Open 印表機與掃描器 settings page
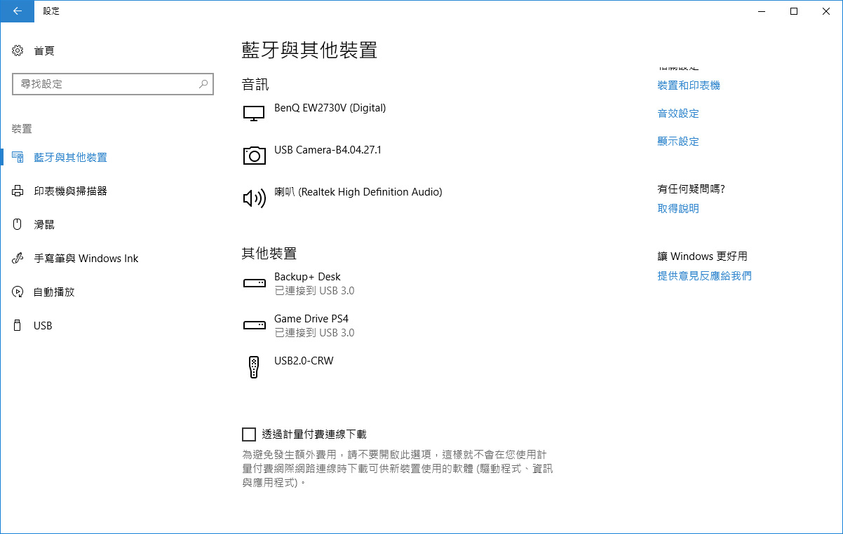843x534 pixels. pos(70,191)
